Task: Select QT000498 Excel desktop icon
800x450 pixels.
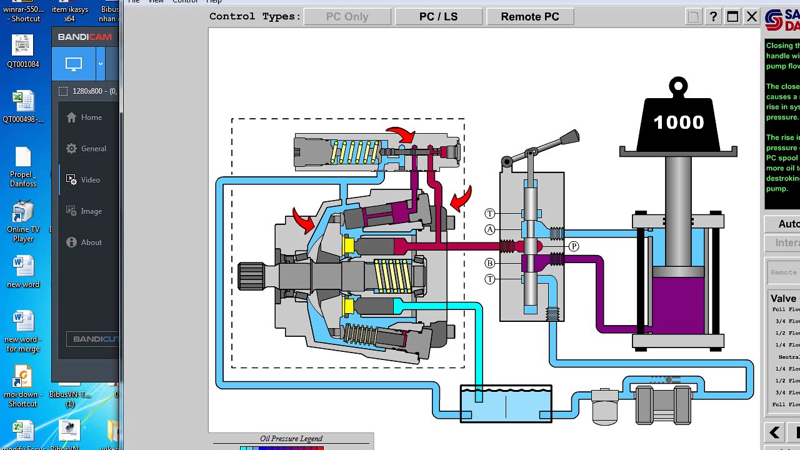Action: (23, 107)
